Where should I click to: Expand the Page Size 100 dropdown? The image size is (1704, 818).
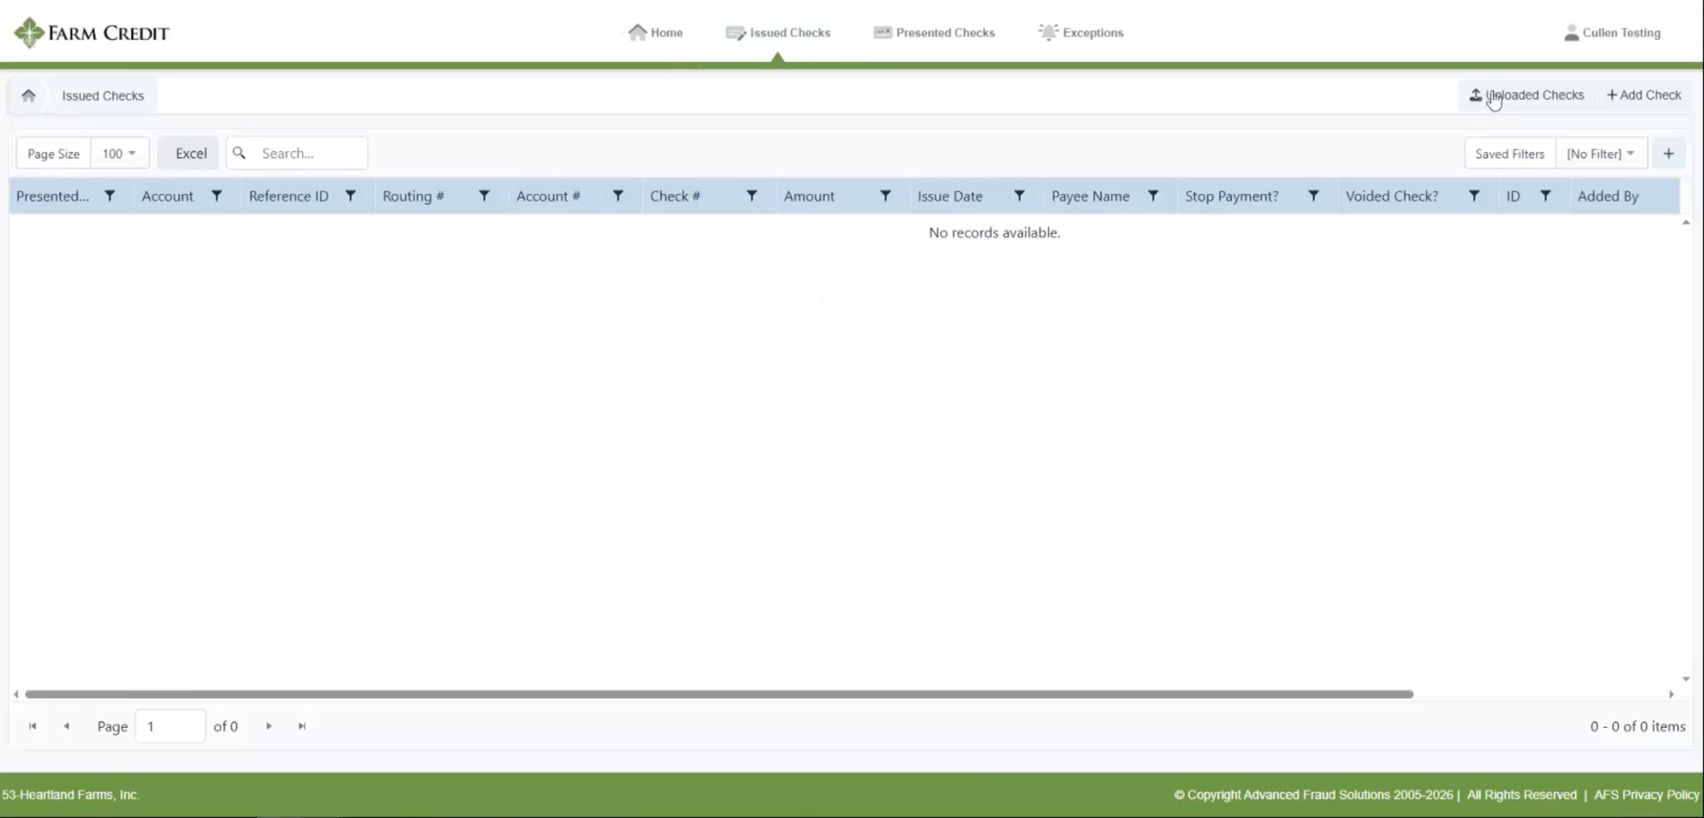tap(120, 154)
